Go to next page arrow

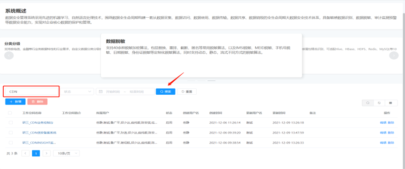tap(46, 153)
